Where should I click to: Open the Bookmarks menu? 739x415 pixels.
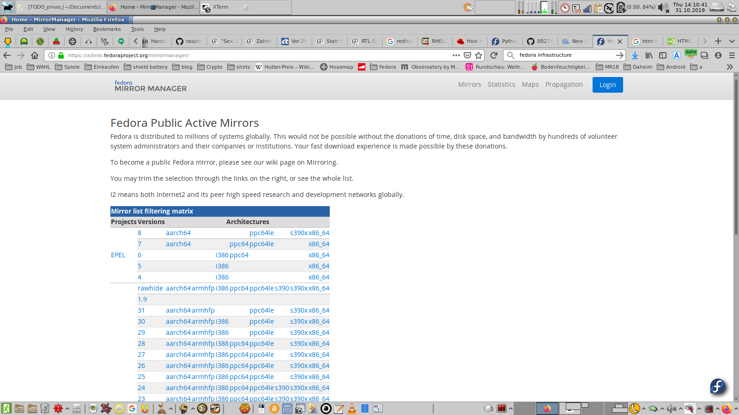[107, 29]
